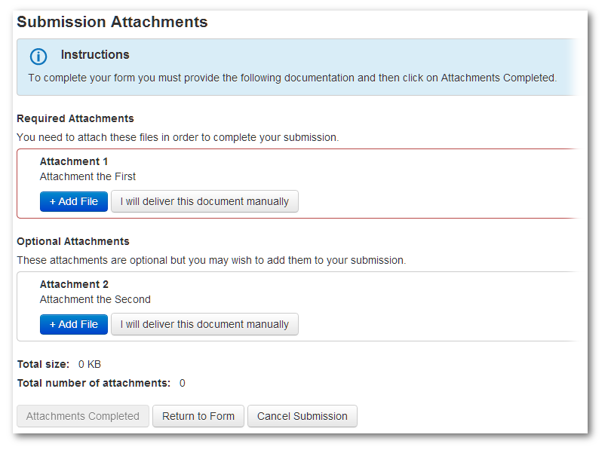
Task: Click the Total size value 0 KB
Action: [x=90, y=364]
